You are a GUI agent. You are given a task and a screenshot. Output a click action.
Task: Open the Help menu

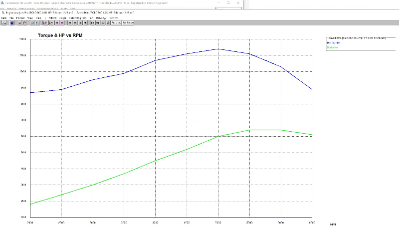(38, 18)
